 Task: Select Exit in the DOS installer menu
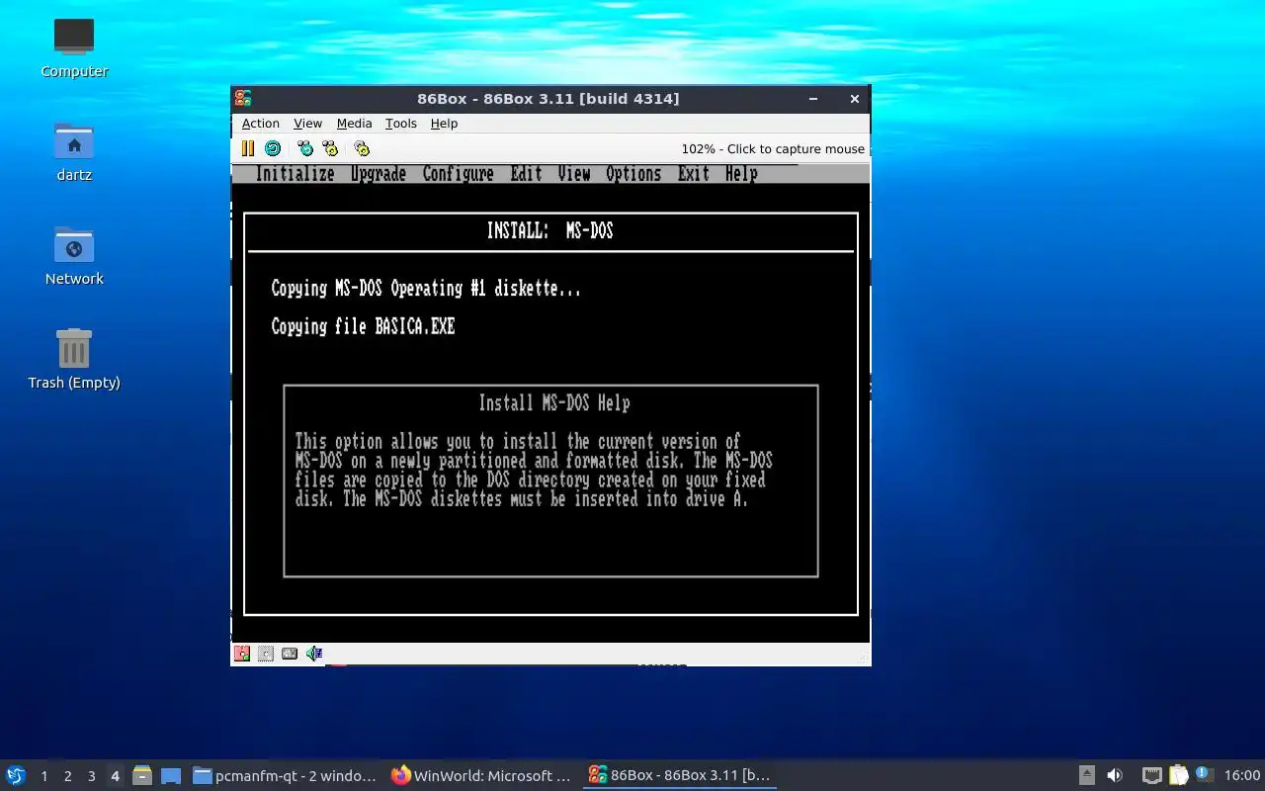(x=693, y=174)
